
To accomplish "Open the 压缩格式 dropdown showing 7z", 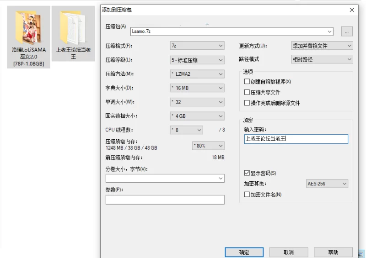I will click(x=197, y=46).
